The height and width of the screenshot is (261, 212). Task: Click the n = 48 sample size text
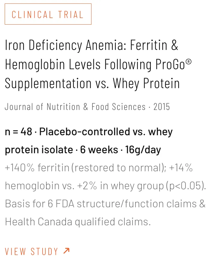click(x=18, y=132)
